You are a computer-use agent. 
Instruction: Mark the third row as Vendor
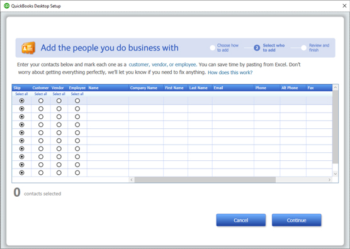(59, 117)
